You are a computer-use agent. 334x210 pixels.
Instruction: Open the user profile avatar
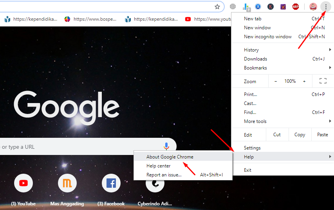point(313,7)
